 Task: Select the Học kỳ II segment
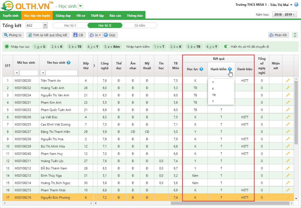105,25
